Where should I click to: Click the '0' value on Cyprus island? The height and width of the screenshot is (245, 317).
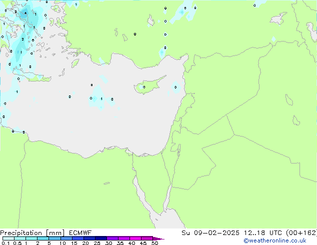[x=144, y=87]
